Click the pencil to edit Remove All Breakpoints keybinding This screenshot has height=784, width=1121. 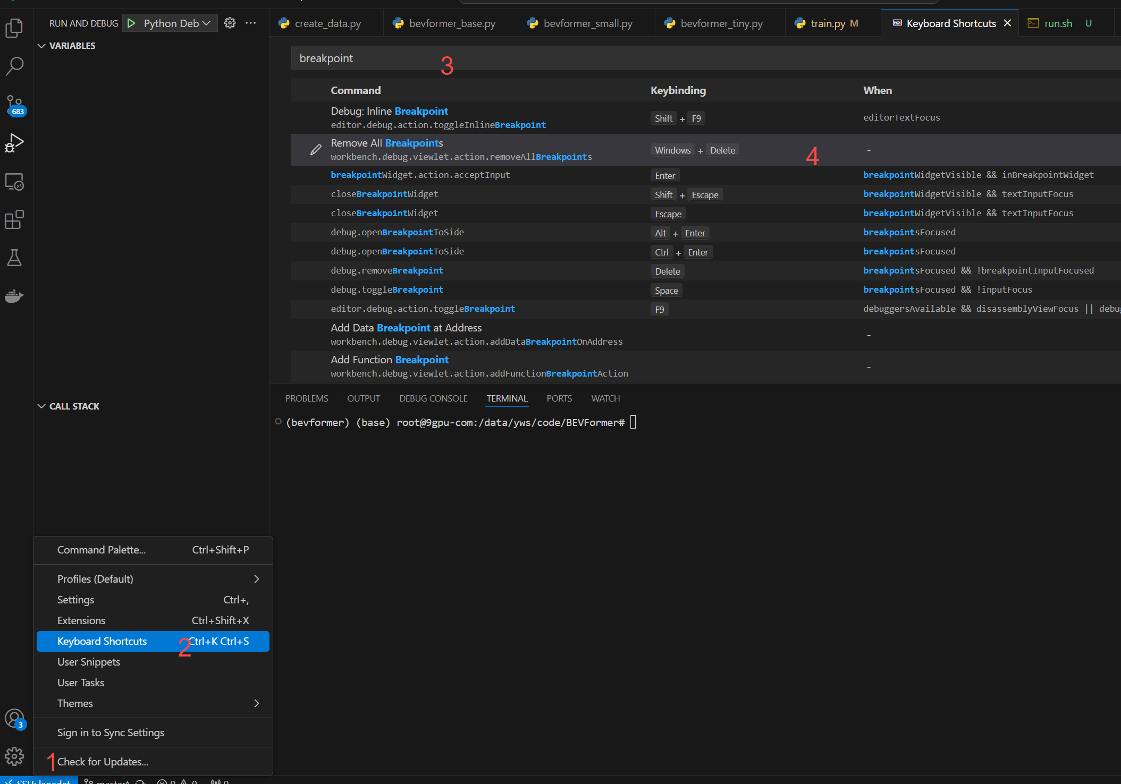pyautogui.click(x=315, y=149)
